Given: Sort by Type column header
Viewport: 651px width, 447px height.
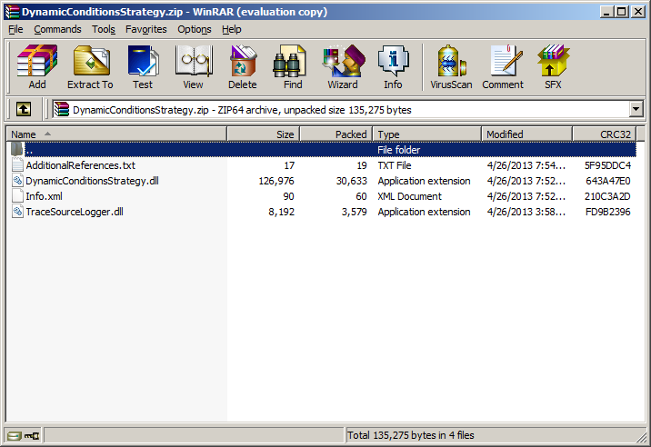Looking at the screenshot, I should tap(427, 134).
